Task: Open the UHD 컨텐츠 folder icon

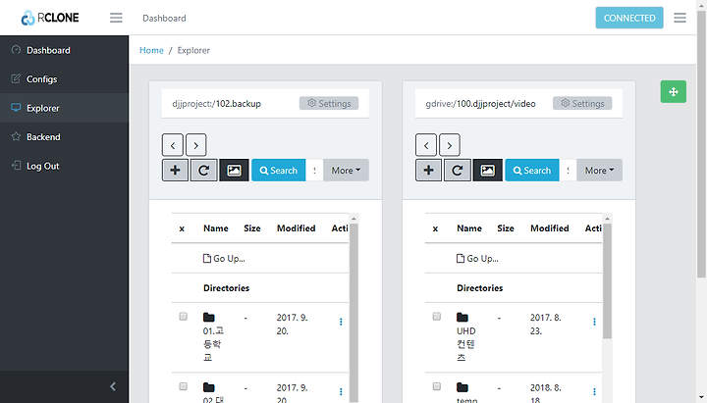Action: pyautogui.click(x=462, y=317)
